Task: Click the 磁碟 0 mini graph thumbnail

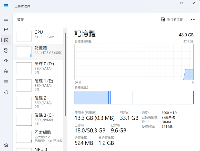Action: click(24, 68)
